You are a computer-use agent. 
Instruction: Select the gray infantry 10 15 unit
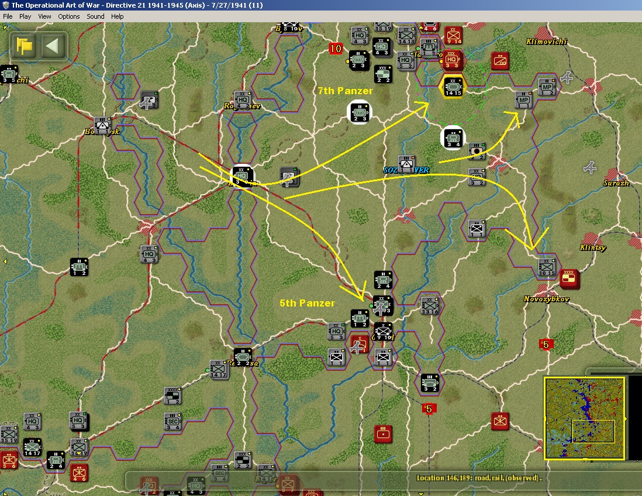(x=547, y=267)
